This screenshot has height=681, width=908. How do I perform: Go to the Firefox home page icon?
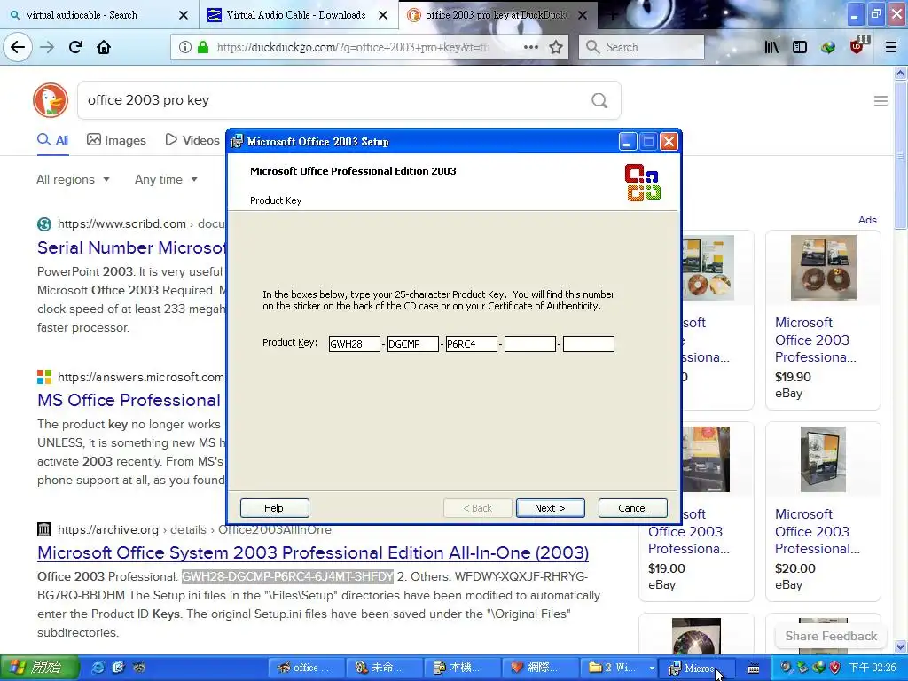point(104,47)
